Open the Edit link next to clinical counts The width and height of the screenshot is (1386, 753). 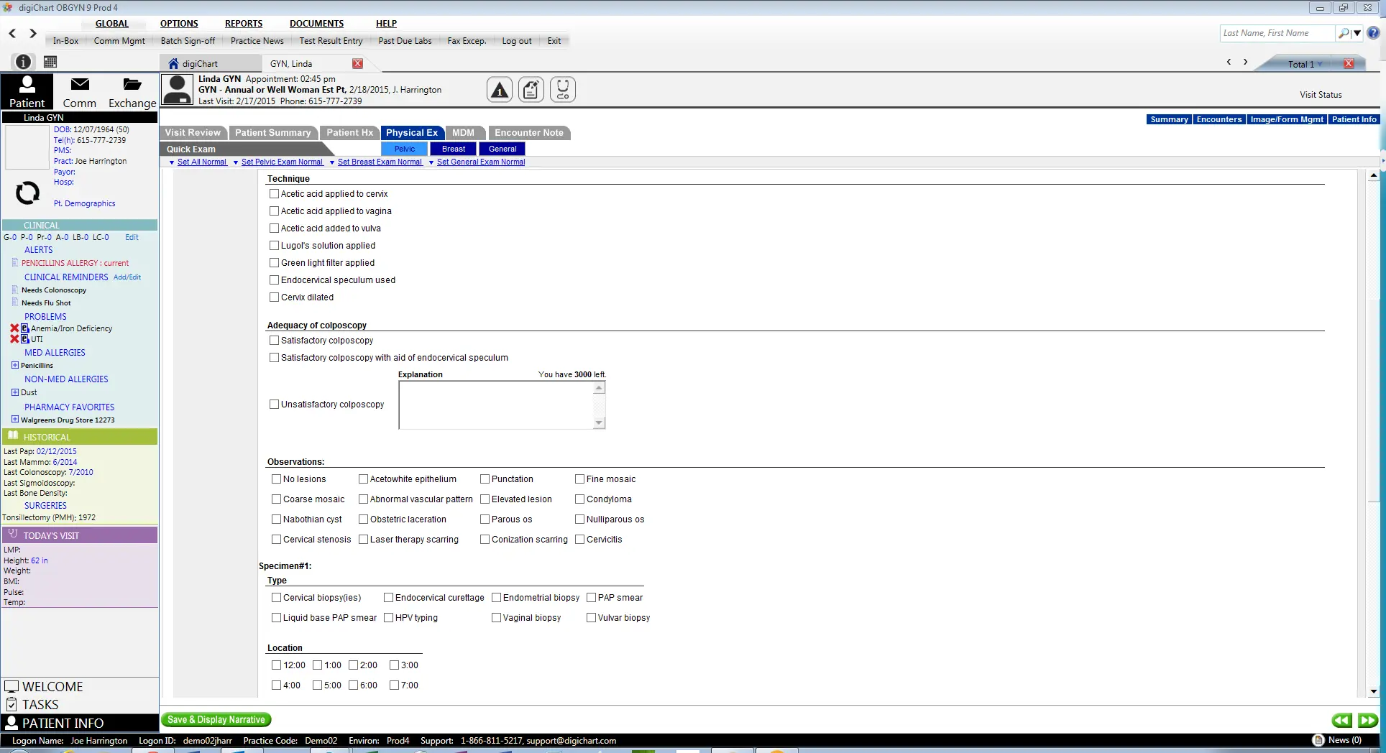[x=132, y=236]
